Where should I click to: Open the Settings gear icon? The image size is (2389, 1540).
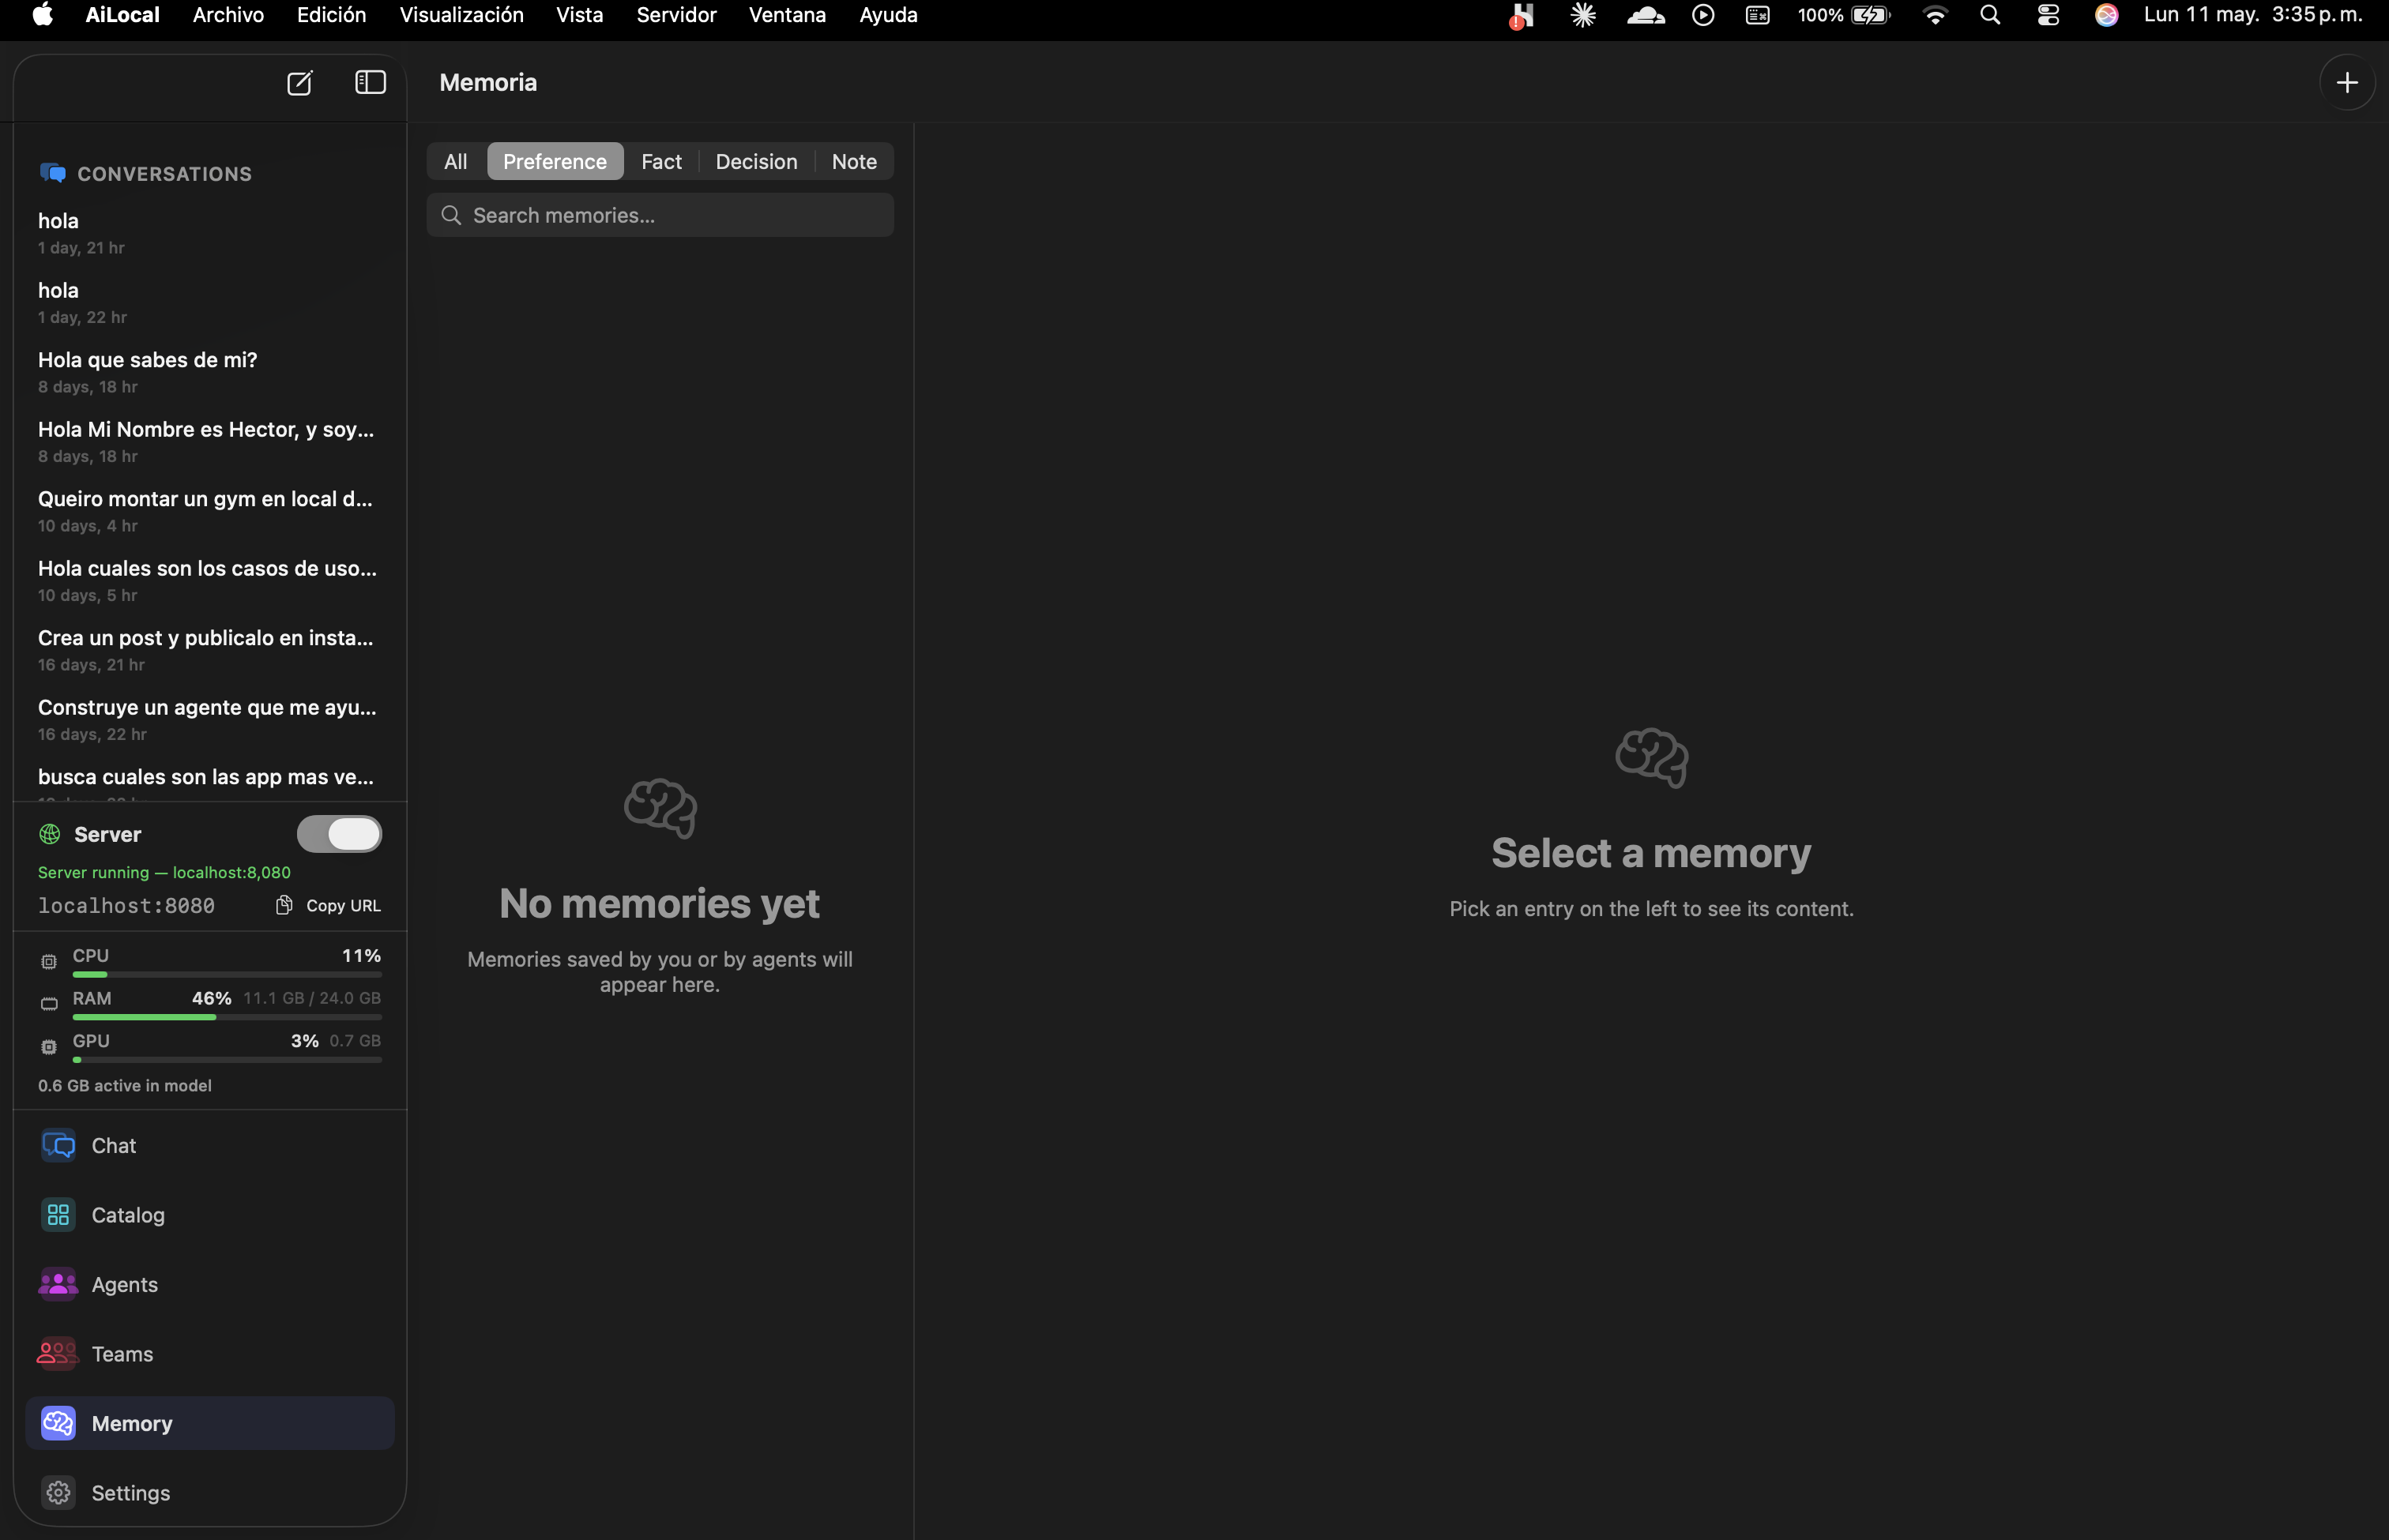[58, 1492]
